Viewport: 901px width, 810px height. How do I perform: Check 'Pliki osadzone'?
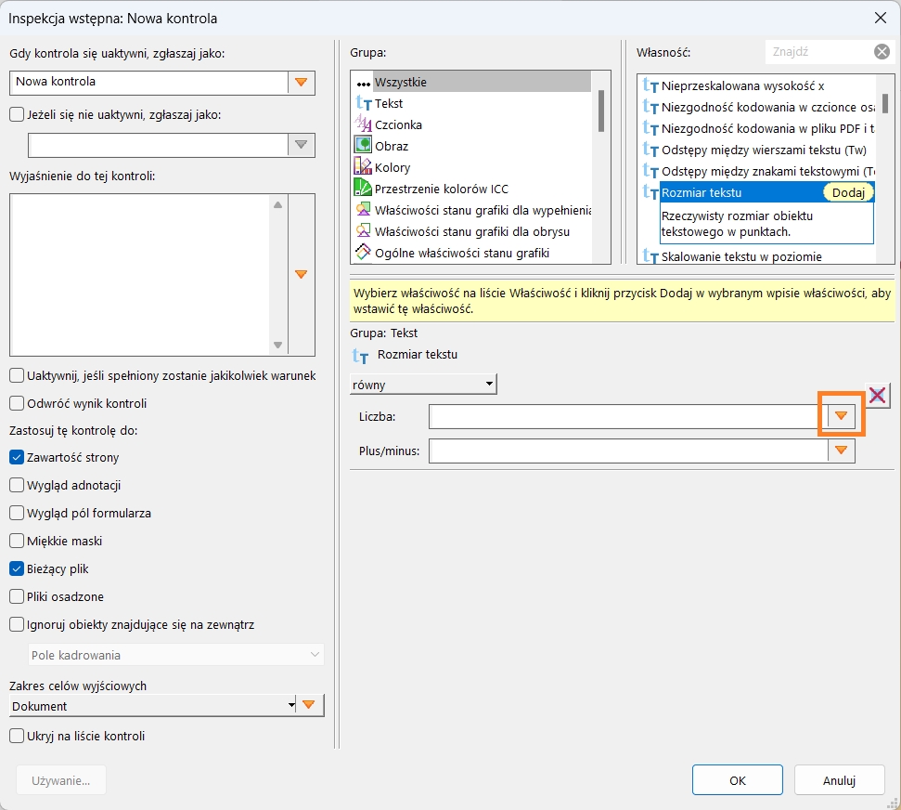click(x=17, y=596)
